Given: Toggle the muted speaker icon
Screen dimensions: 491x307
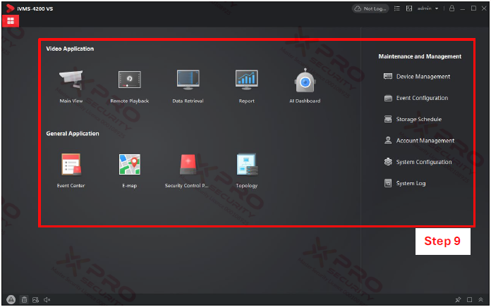Looking at the screenshot, I should coord(47,300).
